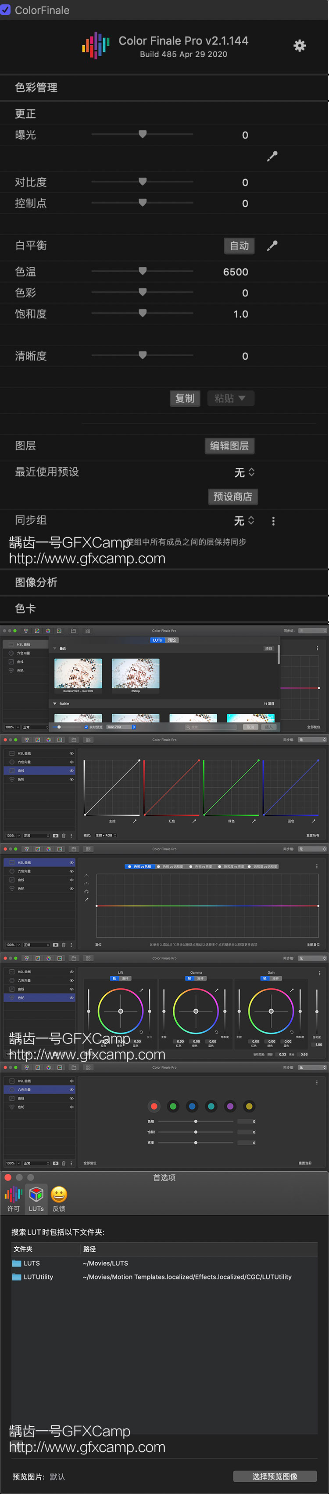Collapse the Builtin LUT group
Viewport: 329px width, 1494px height.
(x=55, y=704)
